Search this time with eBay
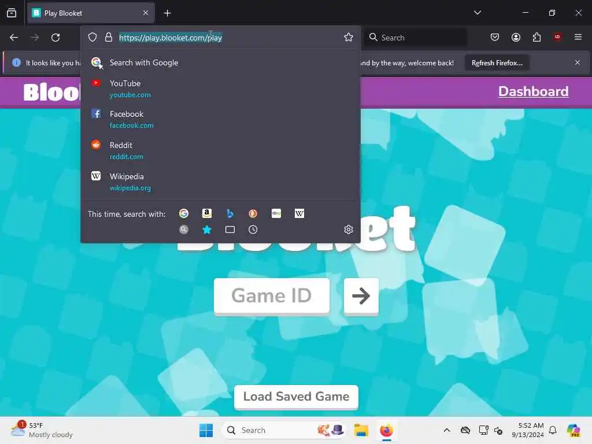This screenshot has width=592, height=444. 276,214
